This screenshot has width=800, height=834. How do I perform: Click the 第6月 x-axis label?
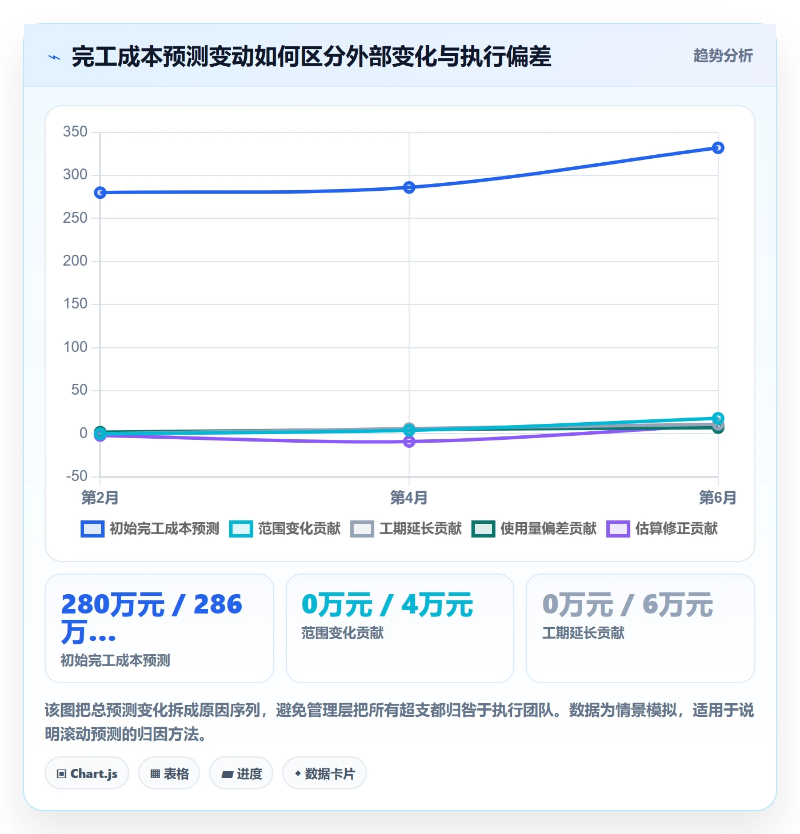click(718, 498)
